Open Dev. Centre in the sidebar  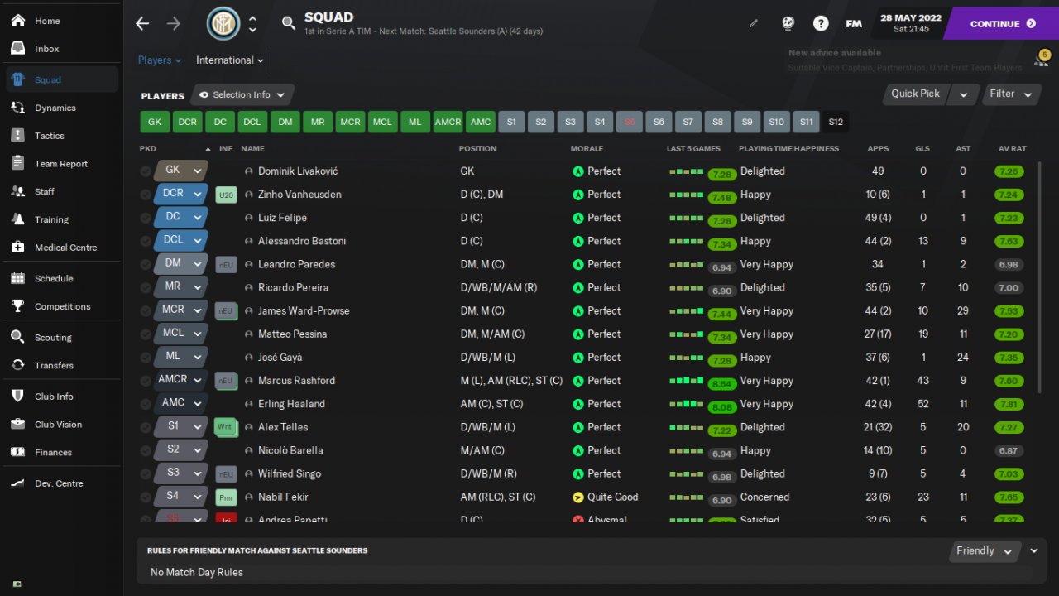[62, 483]
